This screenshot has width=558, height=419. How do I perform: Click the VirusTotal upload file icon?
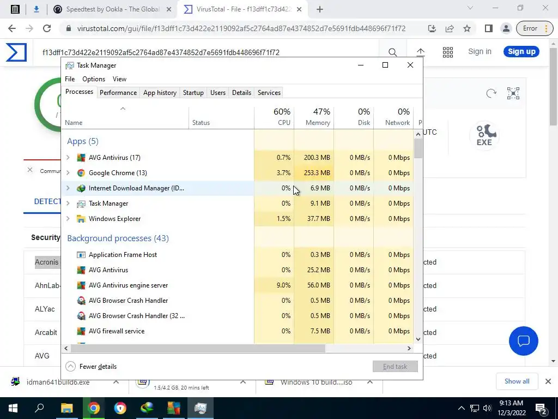pos(421,52)
